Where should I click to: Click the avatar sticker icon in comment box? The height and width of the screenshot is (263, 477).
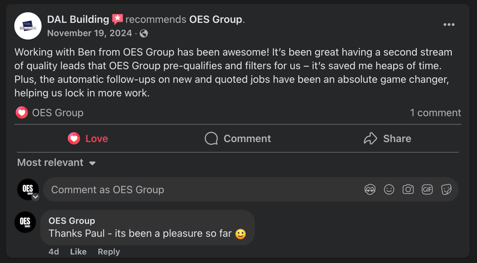[x=370, y=189]
